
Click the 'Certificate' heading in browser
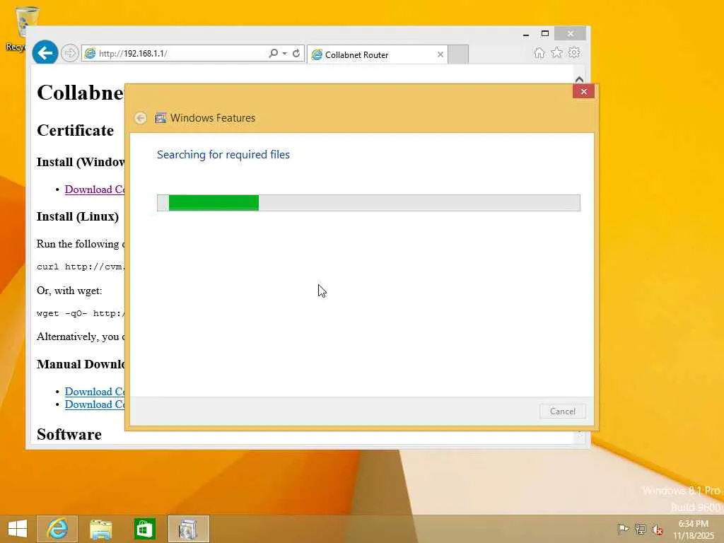pyautogui.click(x=75, y=130)
